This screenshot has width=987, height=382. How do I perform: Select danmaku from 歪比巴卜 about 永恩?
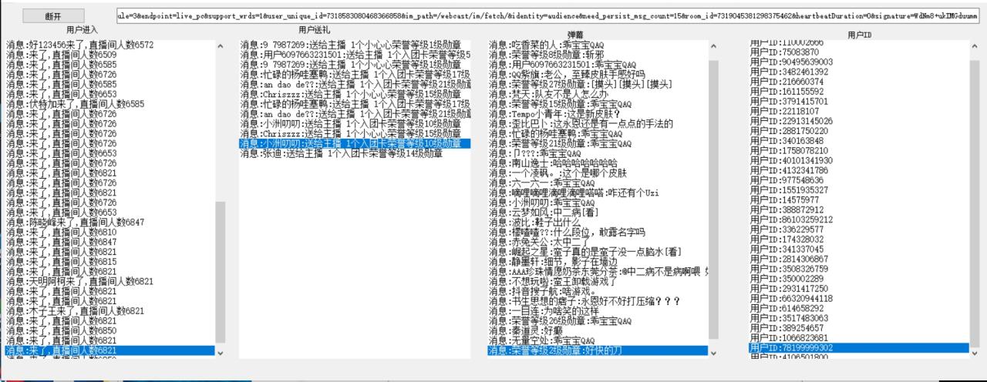(598, 123)
